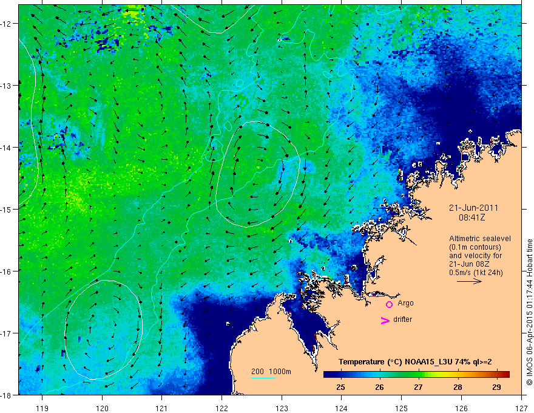Click the 'drifter' legend label
The image size is (534, 413).
click(402, 319)
